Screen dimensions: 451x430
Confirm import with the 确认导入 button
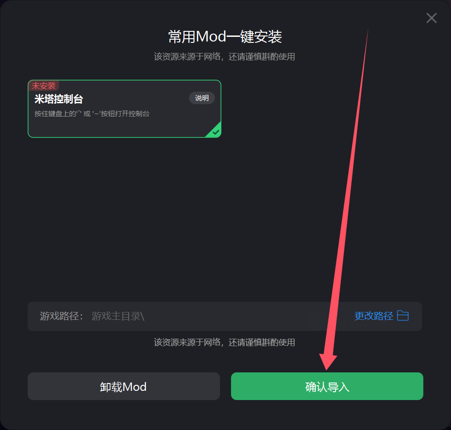327,386
